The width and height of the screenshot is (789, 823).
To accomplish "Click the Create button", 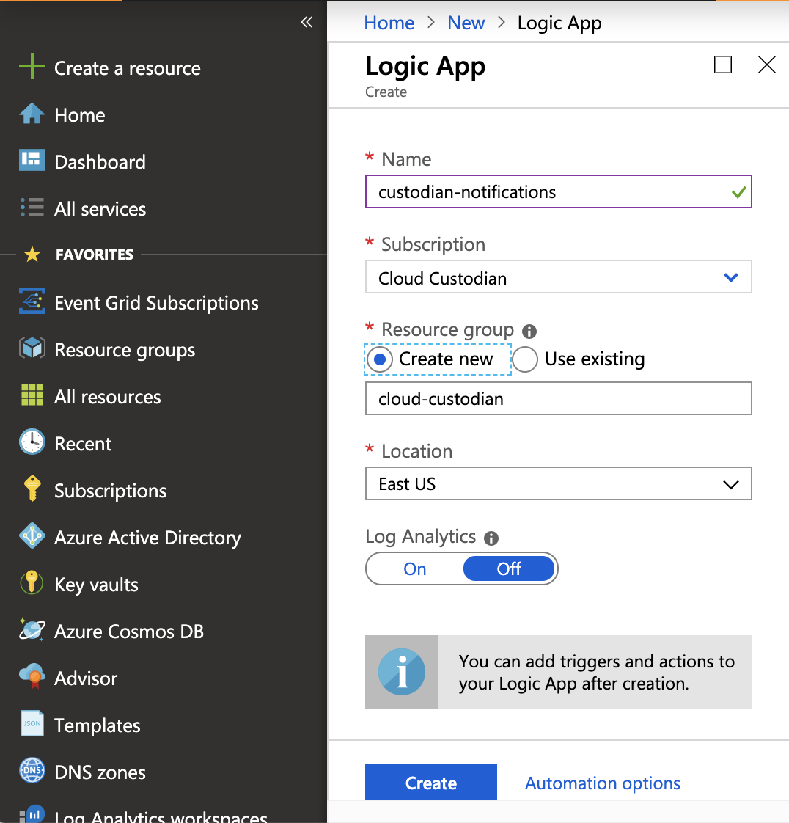I will pyautogui.click(x=430, y=783).
